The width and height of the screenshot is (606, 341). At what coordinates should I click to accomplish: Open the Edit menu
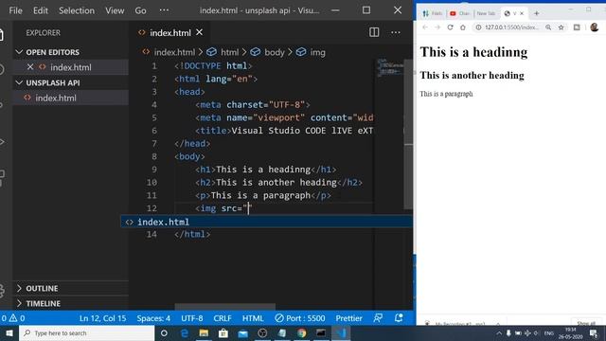tap(41, 10)
